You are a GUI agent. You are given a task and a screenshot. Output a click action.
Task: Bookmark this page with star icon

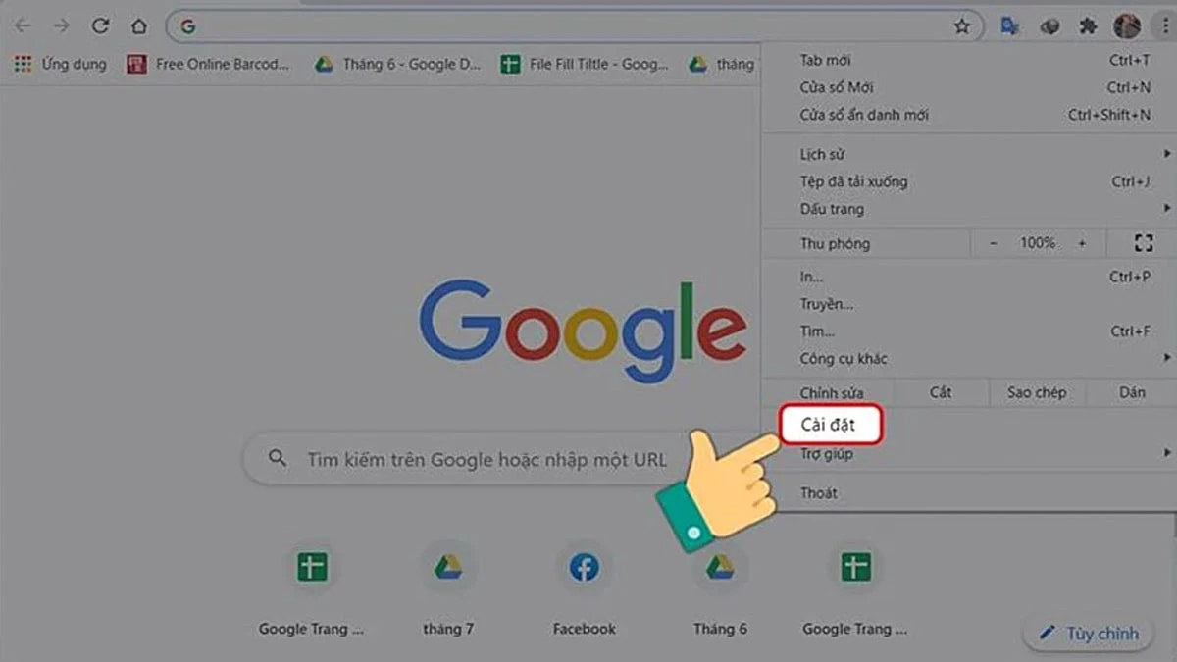[962, 26]
